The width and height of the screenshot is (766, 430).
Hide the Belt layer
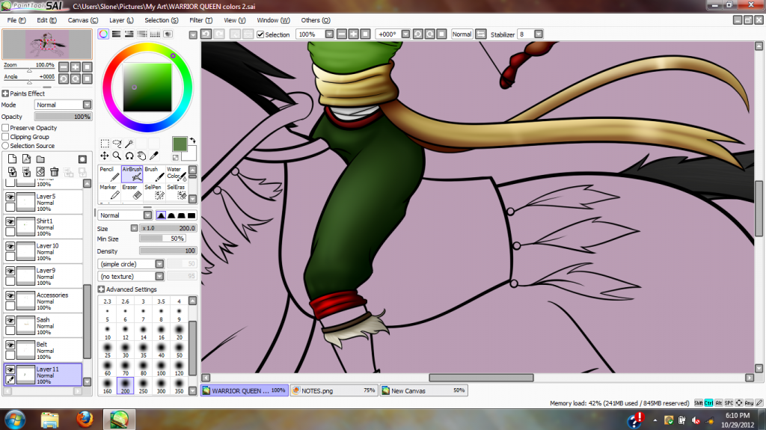(x=10, y=345)
